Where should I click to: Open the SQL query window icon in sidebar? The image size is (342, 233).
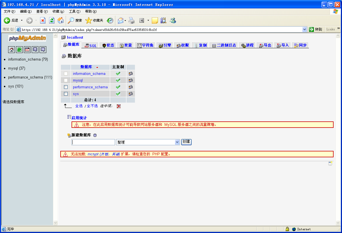point(27,50)
